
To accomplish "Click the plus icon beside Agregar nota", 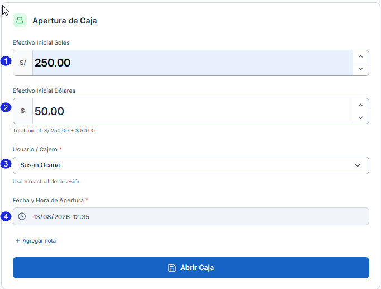I will 17,241.
